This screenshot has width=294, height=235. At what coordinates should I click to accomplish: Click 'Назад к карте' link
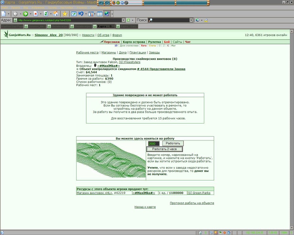point(145,207)
